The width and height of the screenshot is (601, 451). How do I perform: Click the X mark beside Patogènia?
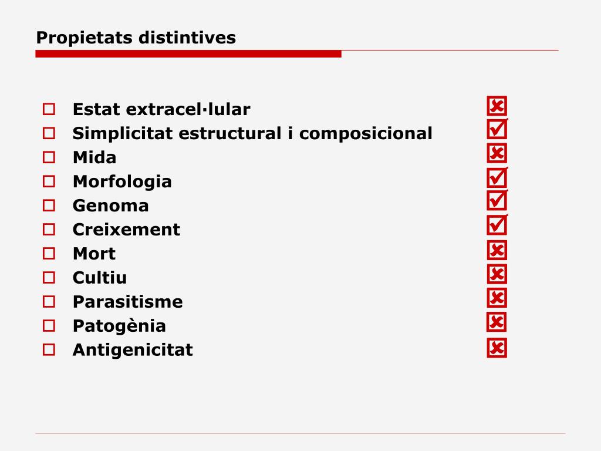497,322
